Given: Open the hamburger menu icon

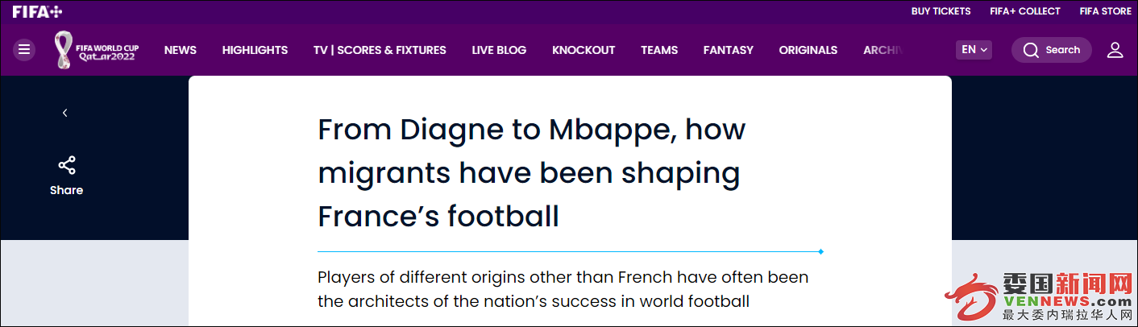Looking at the screenshot, I should (24, 50).
